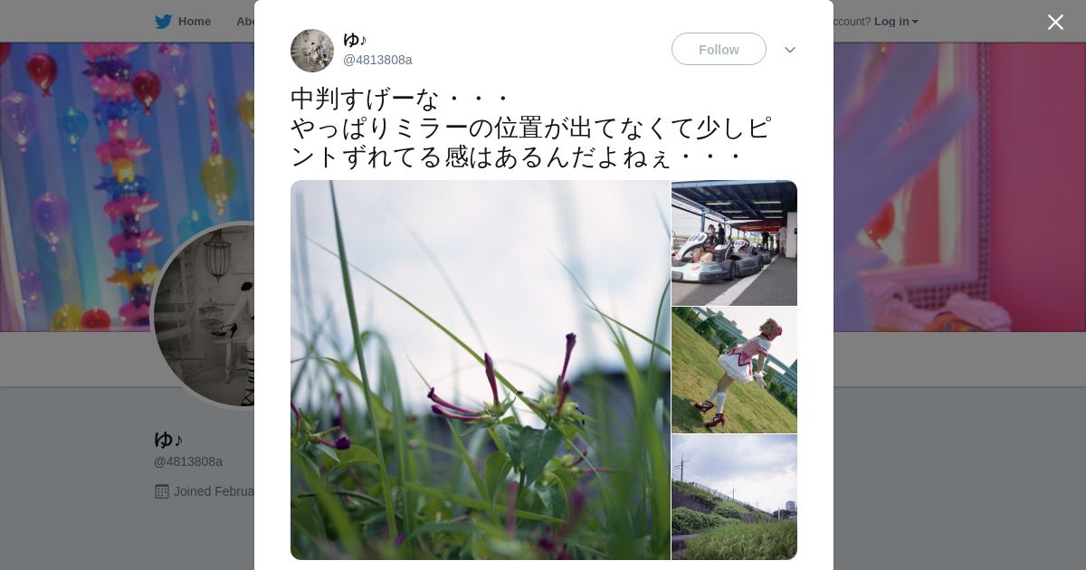Click the Japanese tweet text

pos(531,128)
